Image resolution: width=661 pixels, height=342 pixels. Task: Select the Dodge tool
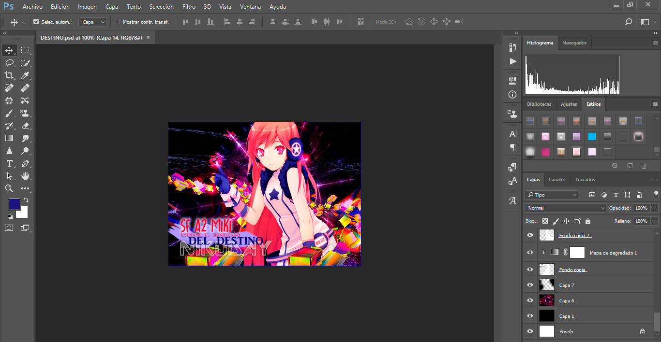point(25,151)
